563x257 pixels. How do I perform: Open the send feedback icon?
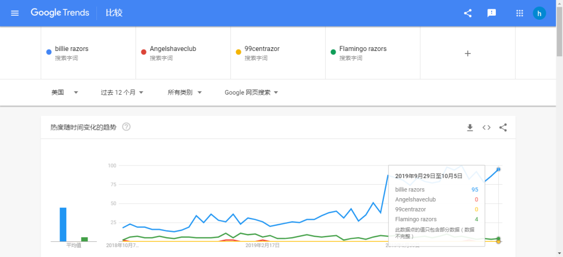(492, 13)
